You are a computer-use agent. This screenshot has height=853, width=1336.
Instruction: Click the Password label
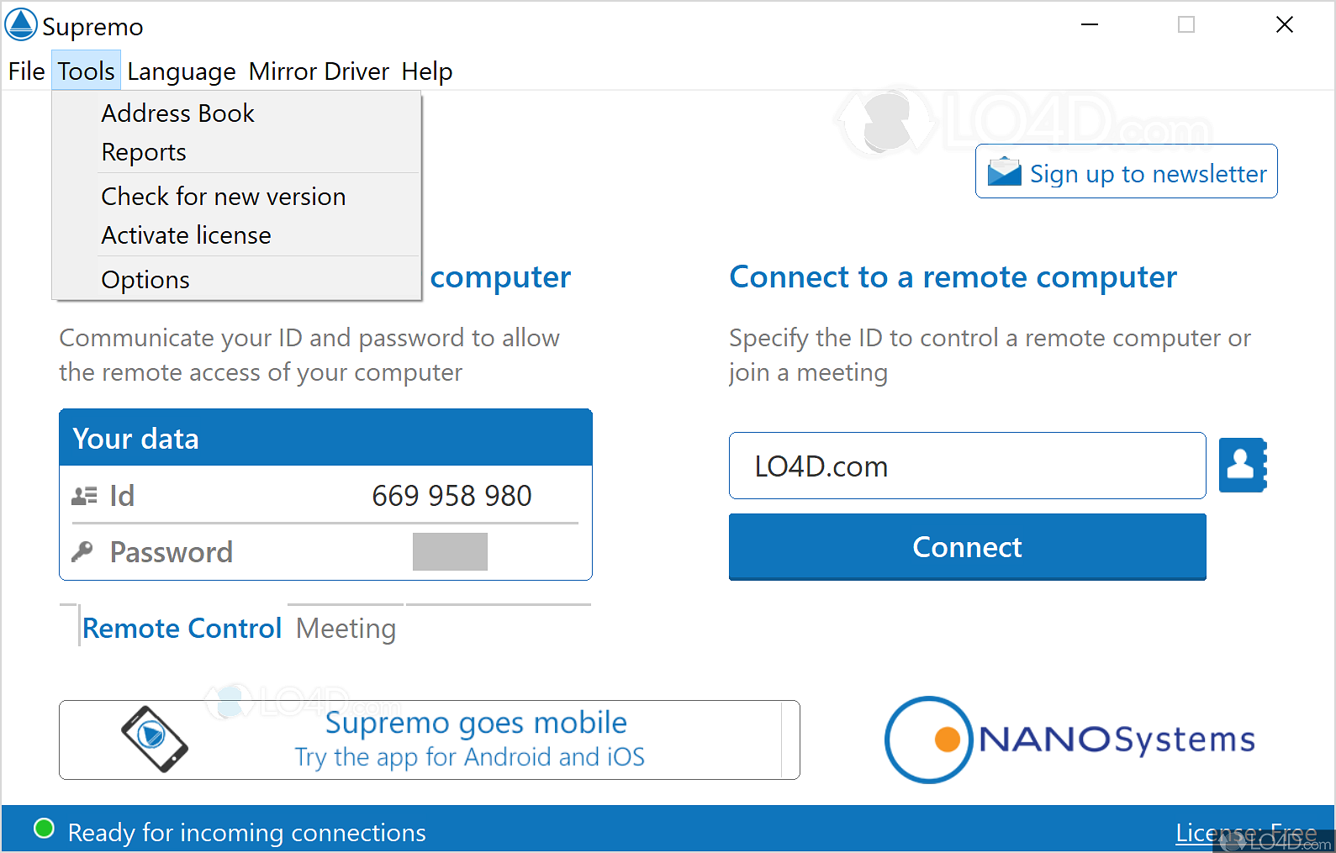pos(172,552)
